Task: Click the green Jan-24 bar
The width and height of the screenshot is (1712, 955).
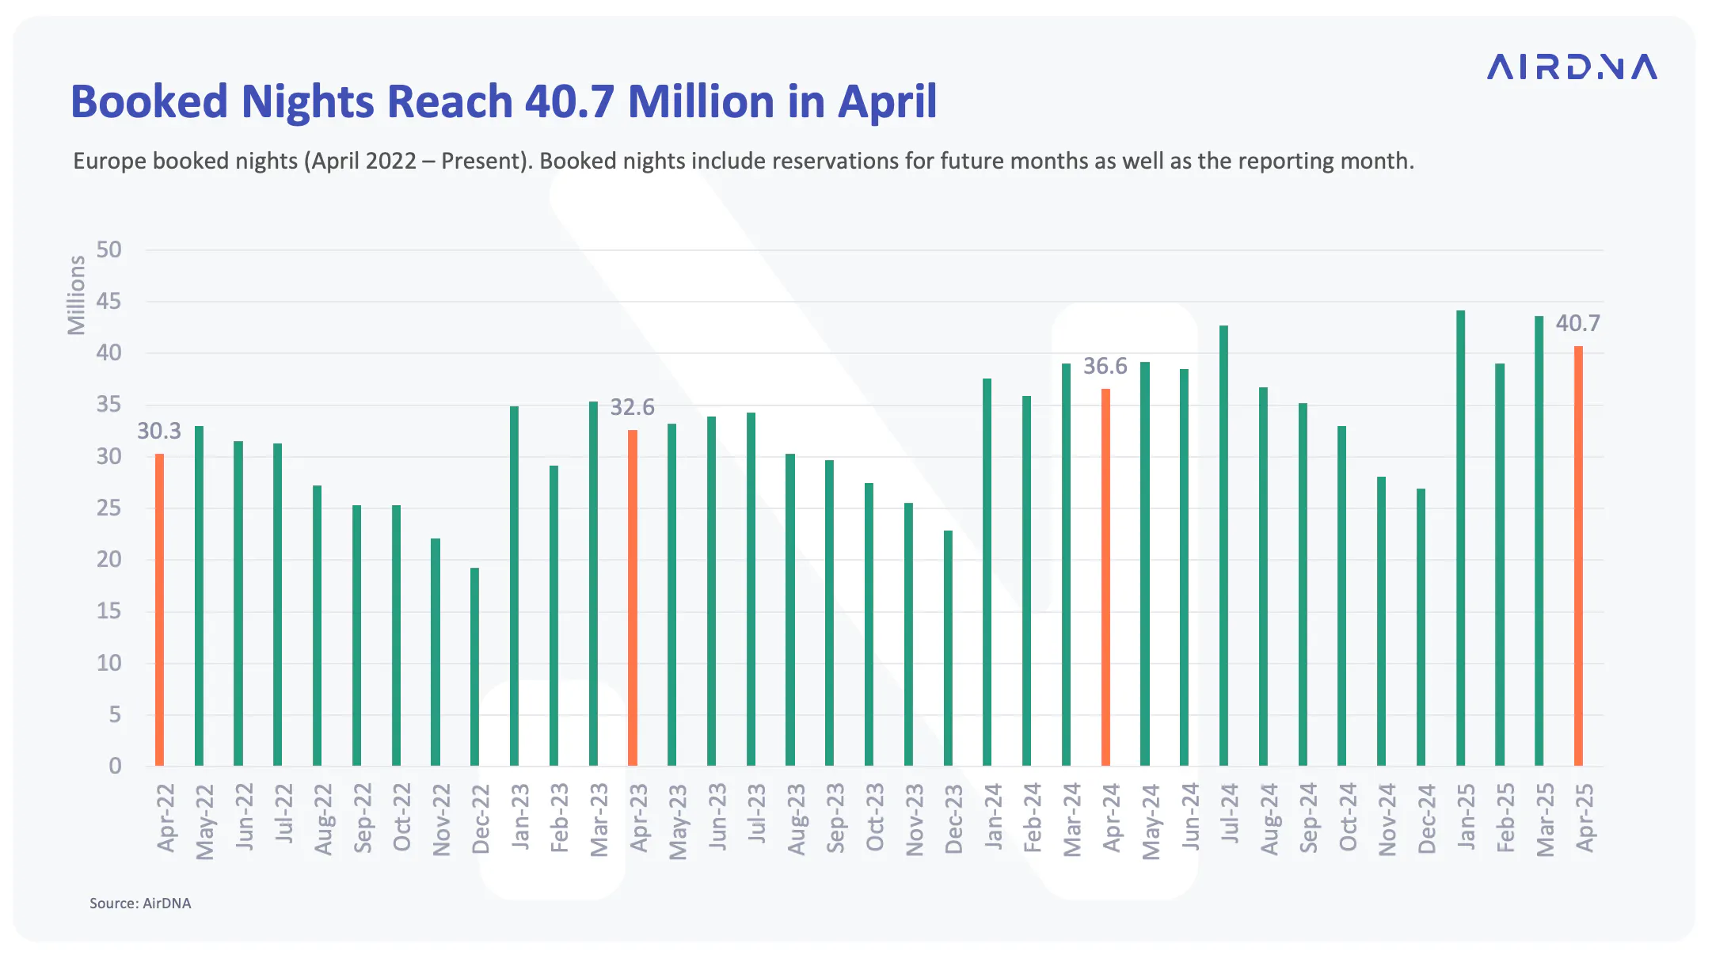Action: coord(987,572)
